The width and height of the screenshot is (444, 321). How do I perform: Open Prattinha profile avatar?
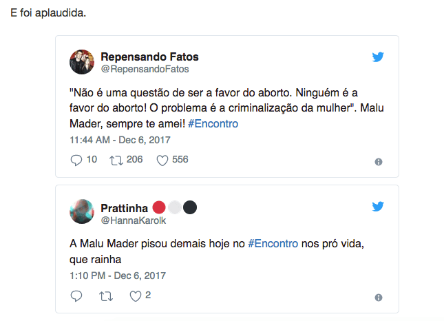point(82,211)
